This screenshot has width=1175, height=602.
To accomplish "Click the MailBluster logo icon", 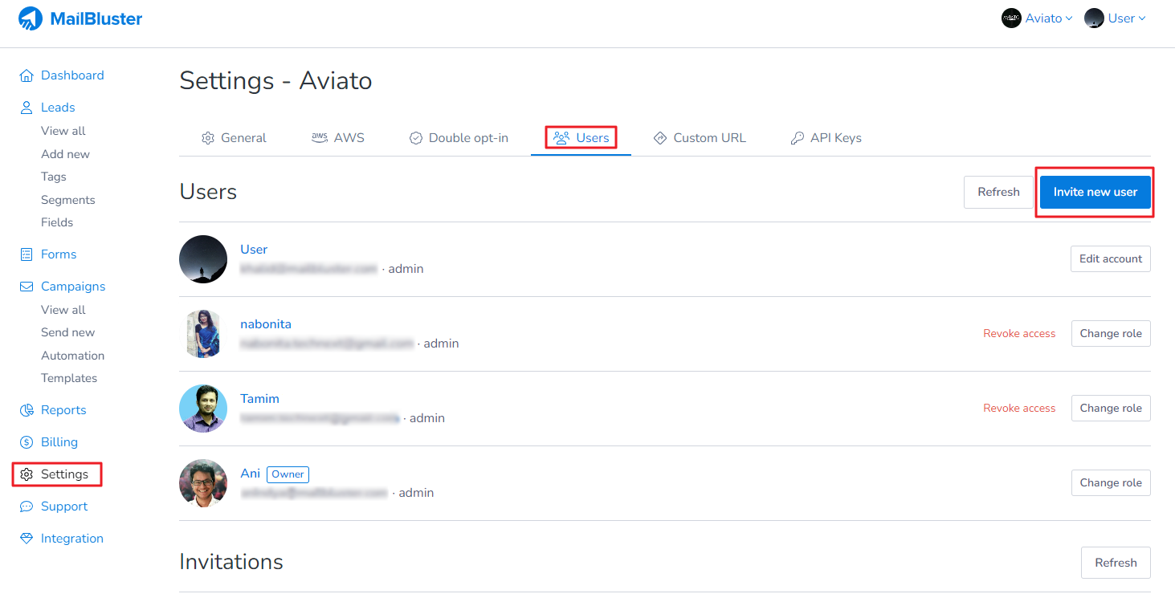I will pyautogui.click(x=31, y=18).
